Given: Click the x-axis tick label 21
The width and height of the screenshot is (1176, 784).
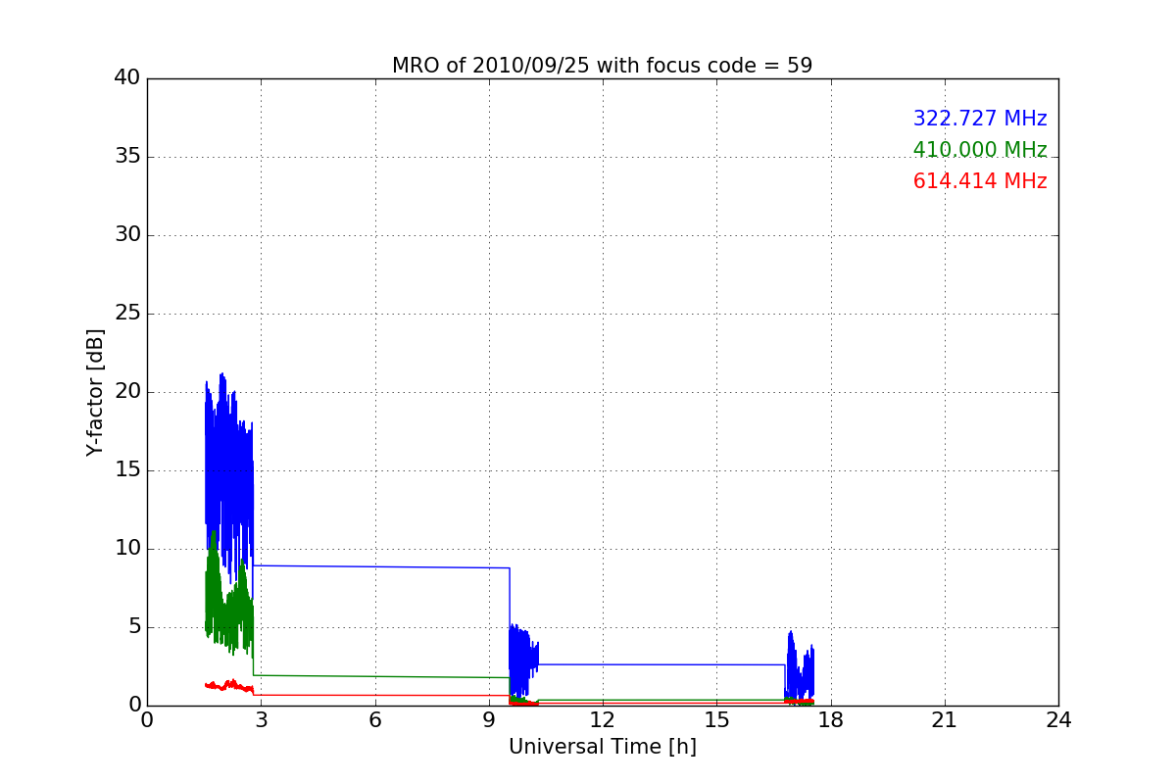Looking at the screenshot, I should coord(945,720).
